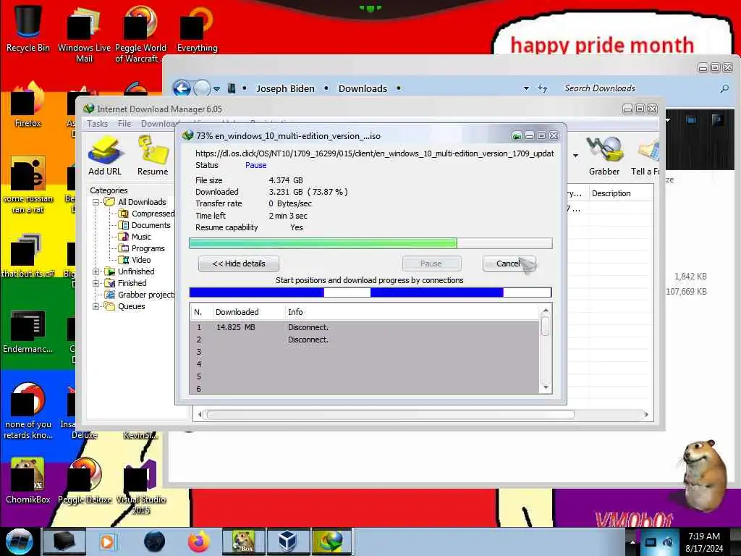
Task: Click VirtualBox cube taskbar icon
Action: (287, 542)
